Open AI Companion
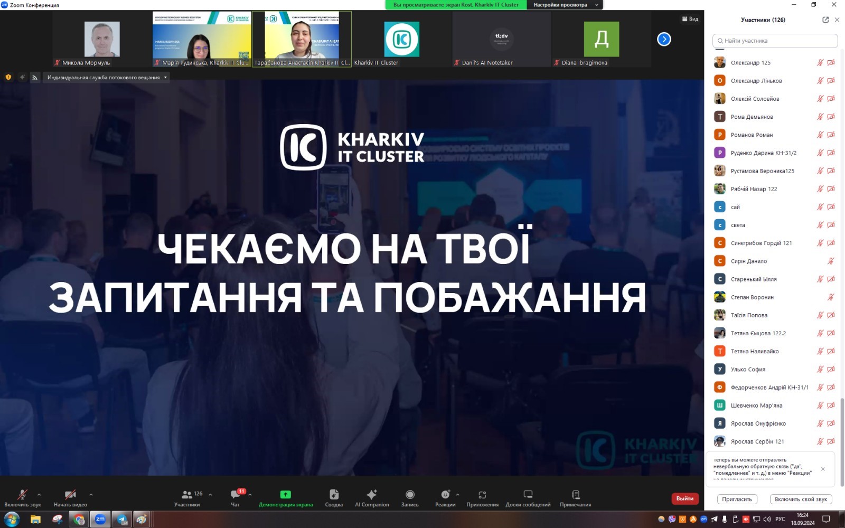845x528 pixels. (372, 498)
